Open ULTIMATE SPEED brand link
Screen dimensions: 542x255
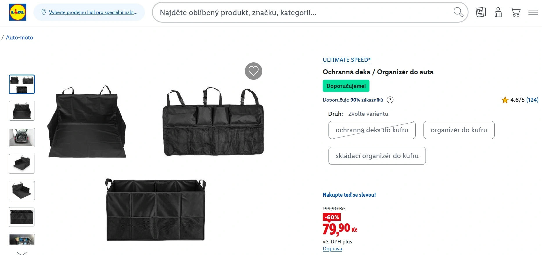click(x=347, y=60)
